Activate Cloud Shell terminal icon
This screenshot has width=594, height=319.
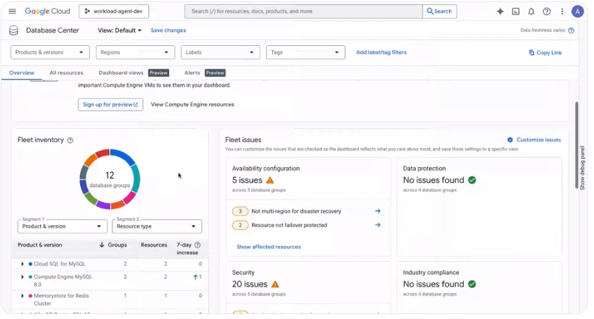pos(515,11)
